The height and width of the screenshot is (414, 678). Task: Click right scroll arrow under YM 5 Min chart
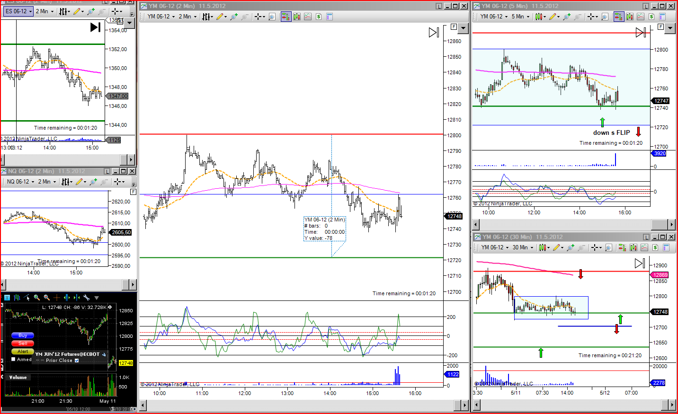coord(671,224)
